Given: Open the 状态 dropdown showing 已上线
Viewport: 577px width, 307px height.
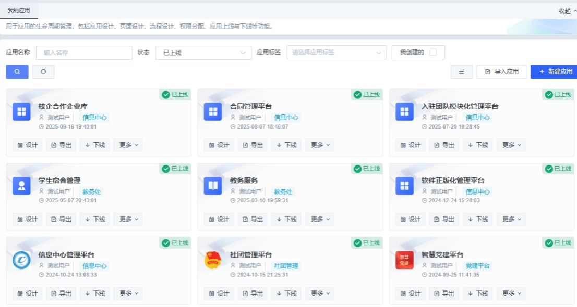Looking at the screenshot, I should [x=203, y=53].
